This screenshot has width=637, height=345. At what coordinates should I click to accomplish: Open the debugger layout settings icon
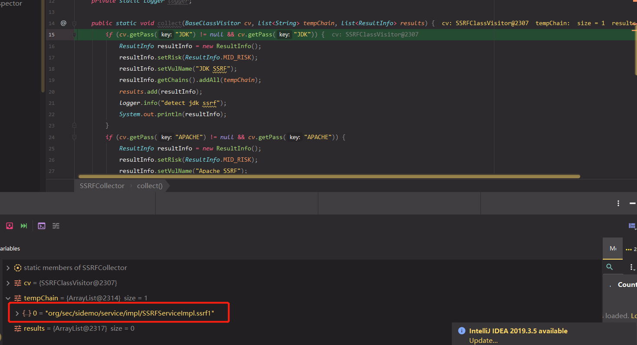pyautogui.click(x=632, y=226)
